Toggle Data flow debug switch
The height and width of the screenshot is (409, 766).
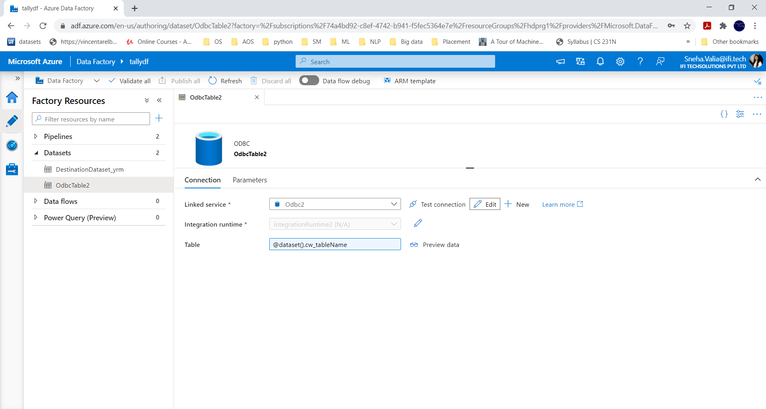[309, 80]
